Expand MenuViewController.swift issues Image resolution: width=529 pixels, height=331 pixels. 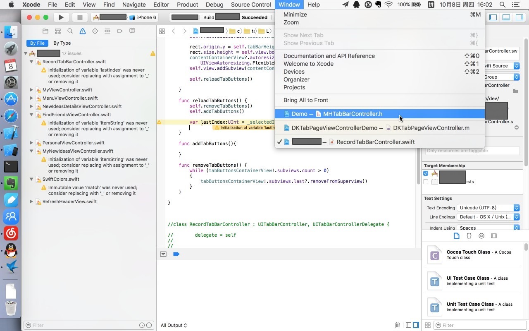(x=31, y=98)
